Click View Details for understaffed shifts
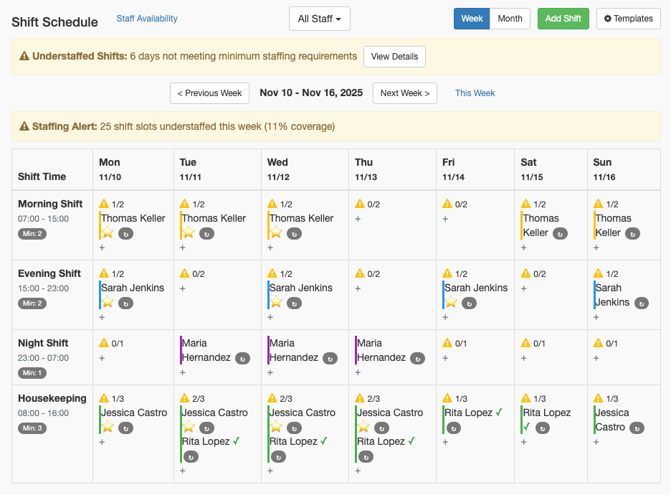This screenshot has width=671, height=495. tap(394, 57)
